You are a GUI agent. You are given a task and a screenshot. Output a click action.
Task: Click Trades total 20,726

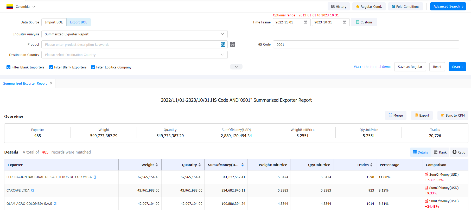click(435, 136)
